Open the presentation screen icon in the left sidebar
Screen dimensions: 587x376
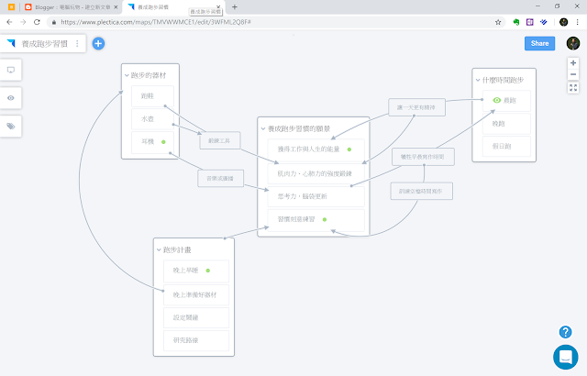tap(11, 70)
